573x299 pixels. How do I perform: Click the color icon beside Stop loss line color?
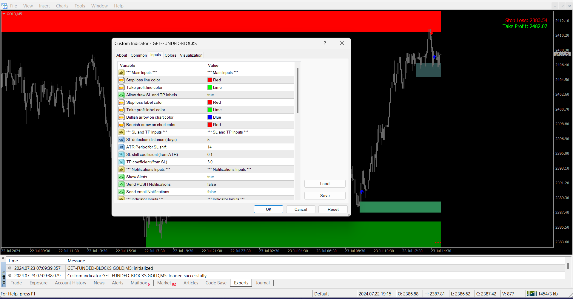point(121,80)
